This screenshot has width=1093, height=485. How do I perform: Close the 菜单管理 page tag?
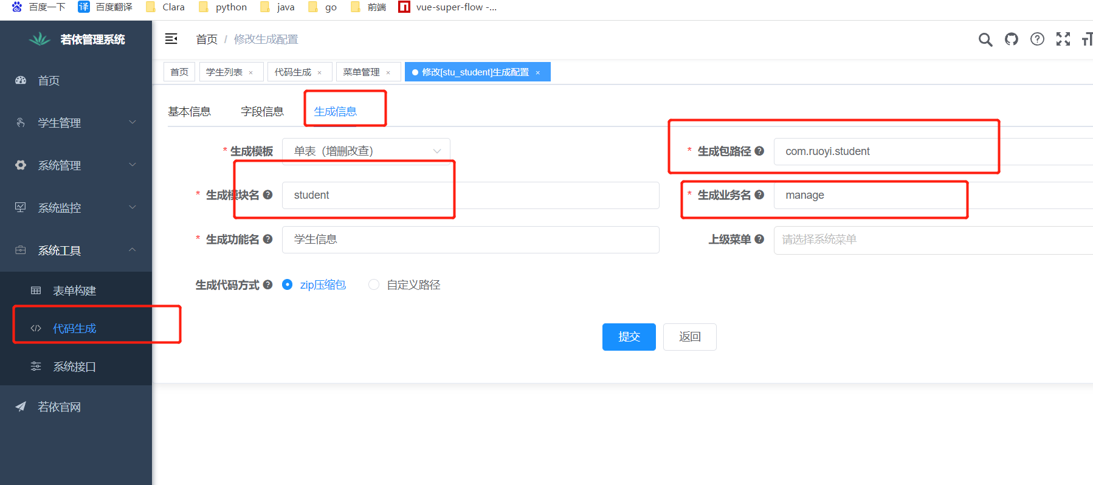[388, 72]
